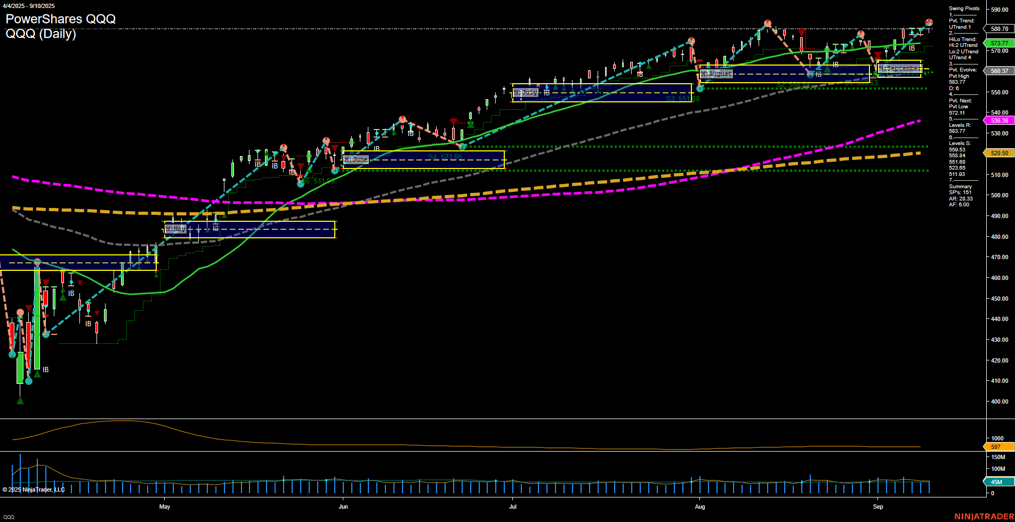
Task: Click the NinjaTrader logo in the corner
Action: tap(984, 516)
